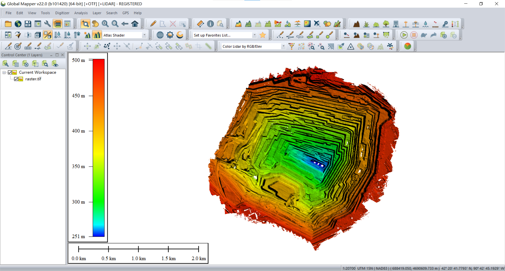Click the home full view icon
Screen dimensions: 505x271
tap(135, 24)
